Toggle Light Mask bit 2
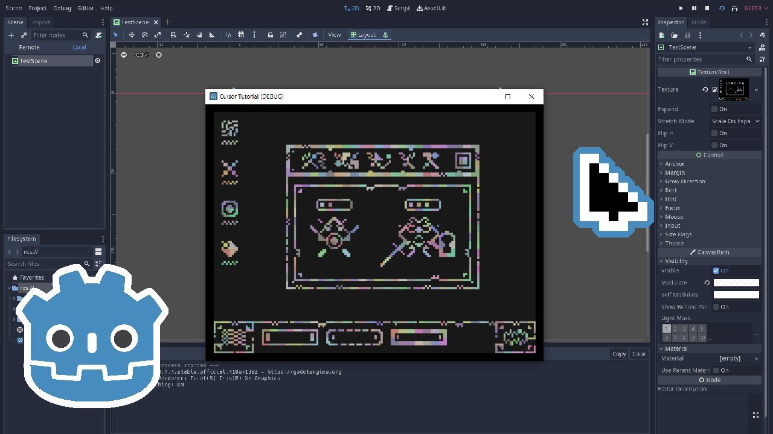773x434 pixels. 676,329
